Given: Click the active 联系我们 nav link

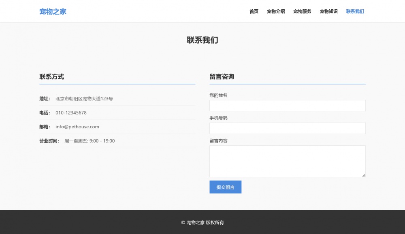Looking at the screenshot, I should pyautogui.click(x=355, y=11).
